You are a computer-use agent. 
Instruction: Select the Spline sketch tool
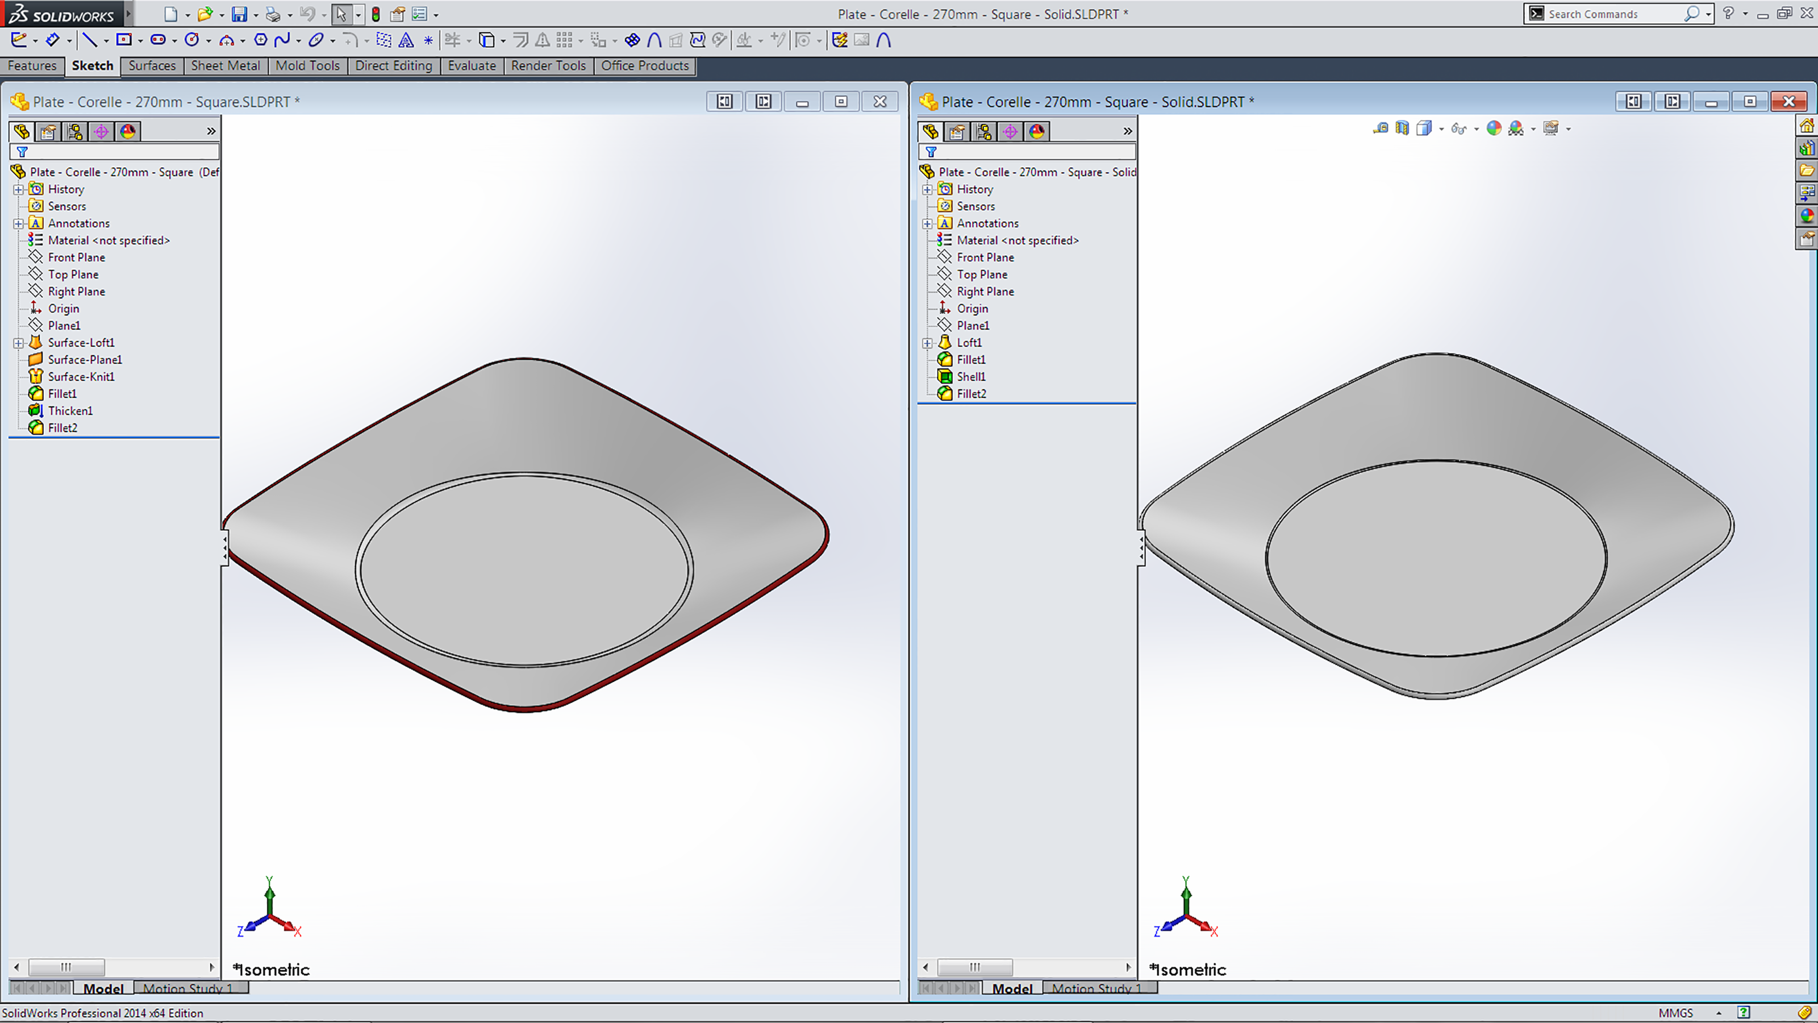pyautogui.click(x=282, y=40)
